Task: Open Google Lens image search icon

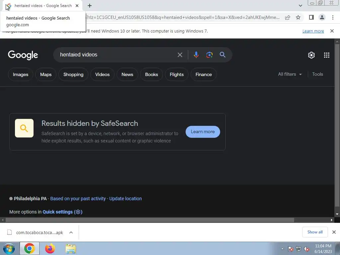Action: coord(209,55)
